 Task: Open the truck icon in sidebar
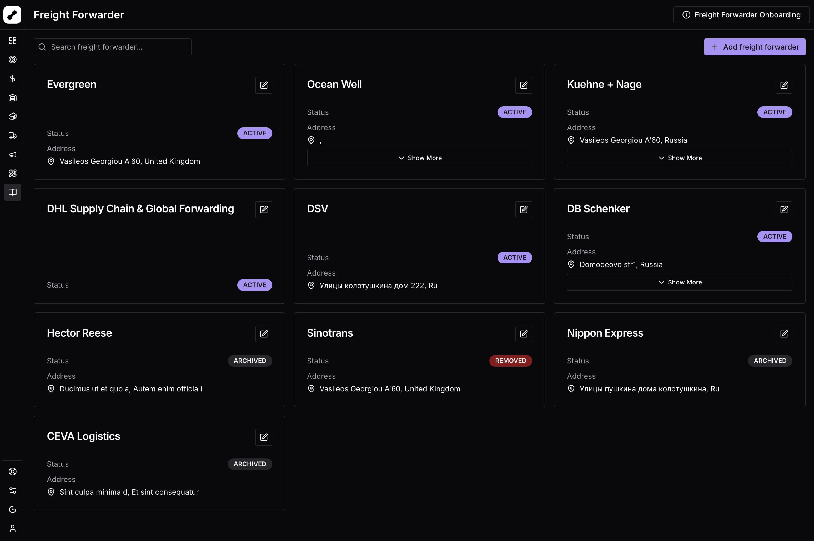pyautogui.click(x=12, y=135)
